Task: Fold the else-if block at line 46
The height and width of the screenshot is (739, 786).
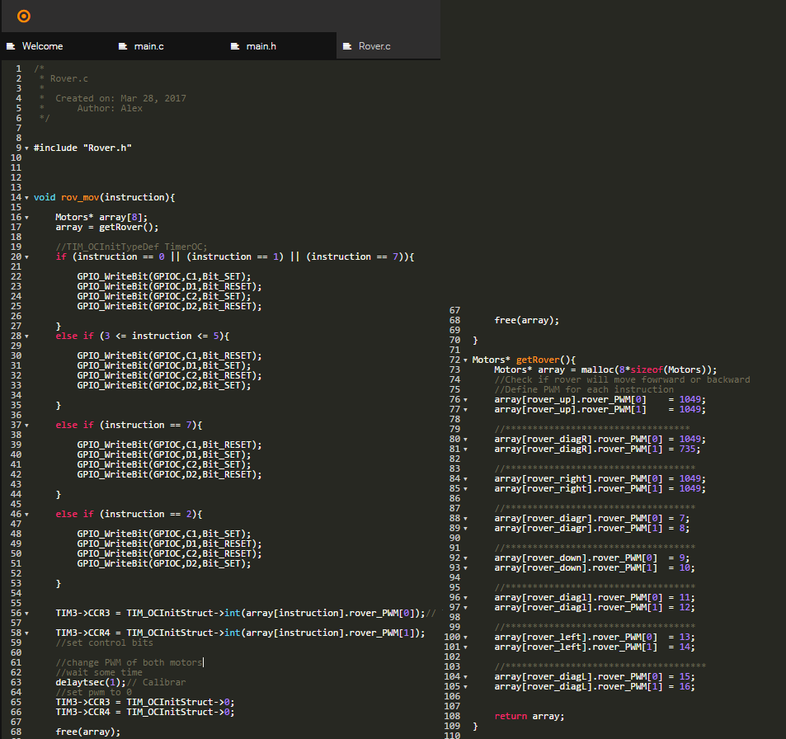Action: pyautogui.click(x=26, y=515)
